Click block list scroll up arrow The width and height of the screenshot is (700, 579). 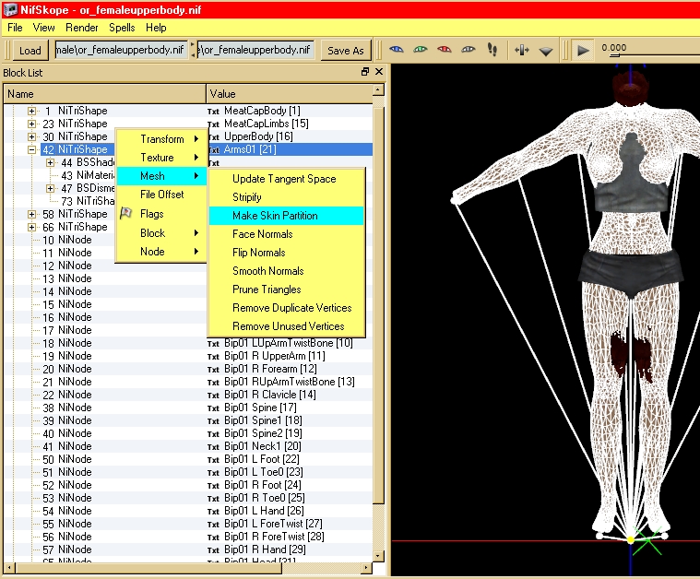pos(378,89)
